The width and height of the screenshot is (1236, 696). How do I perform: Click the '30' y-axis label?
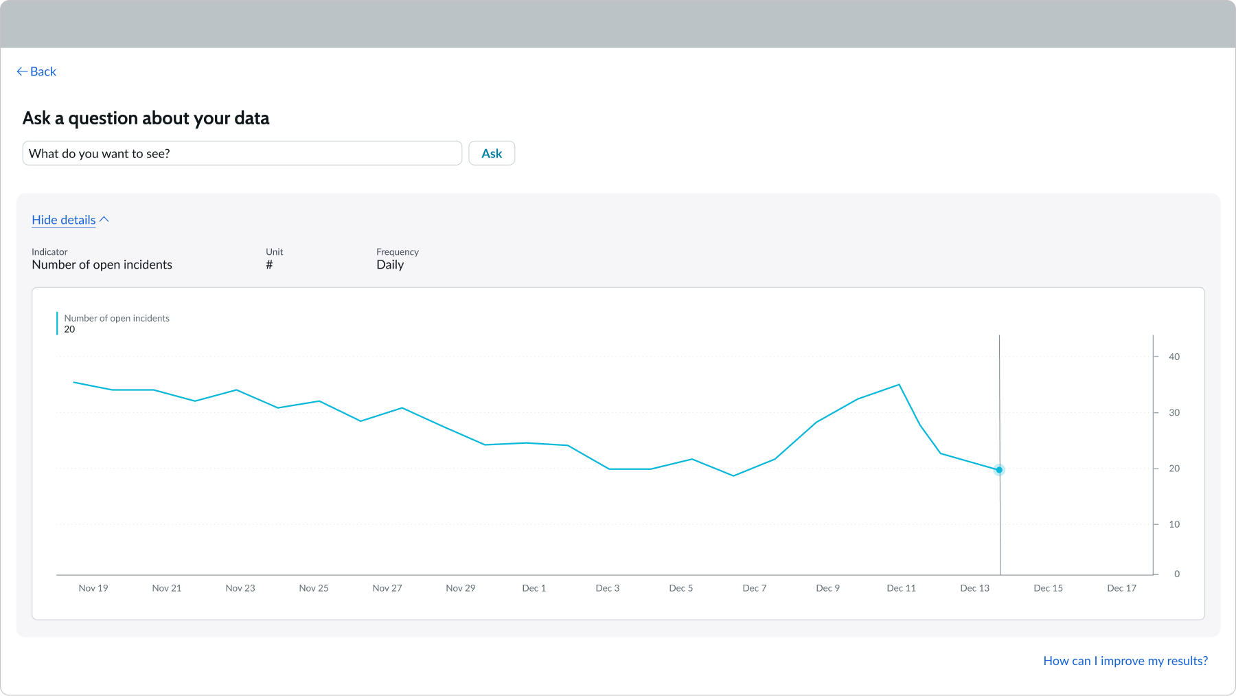pyautogui.click(x=1174, y=413)
